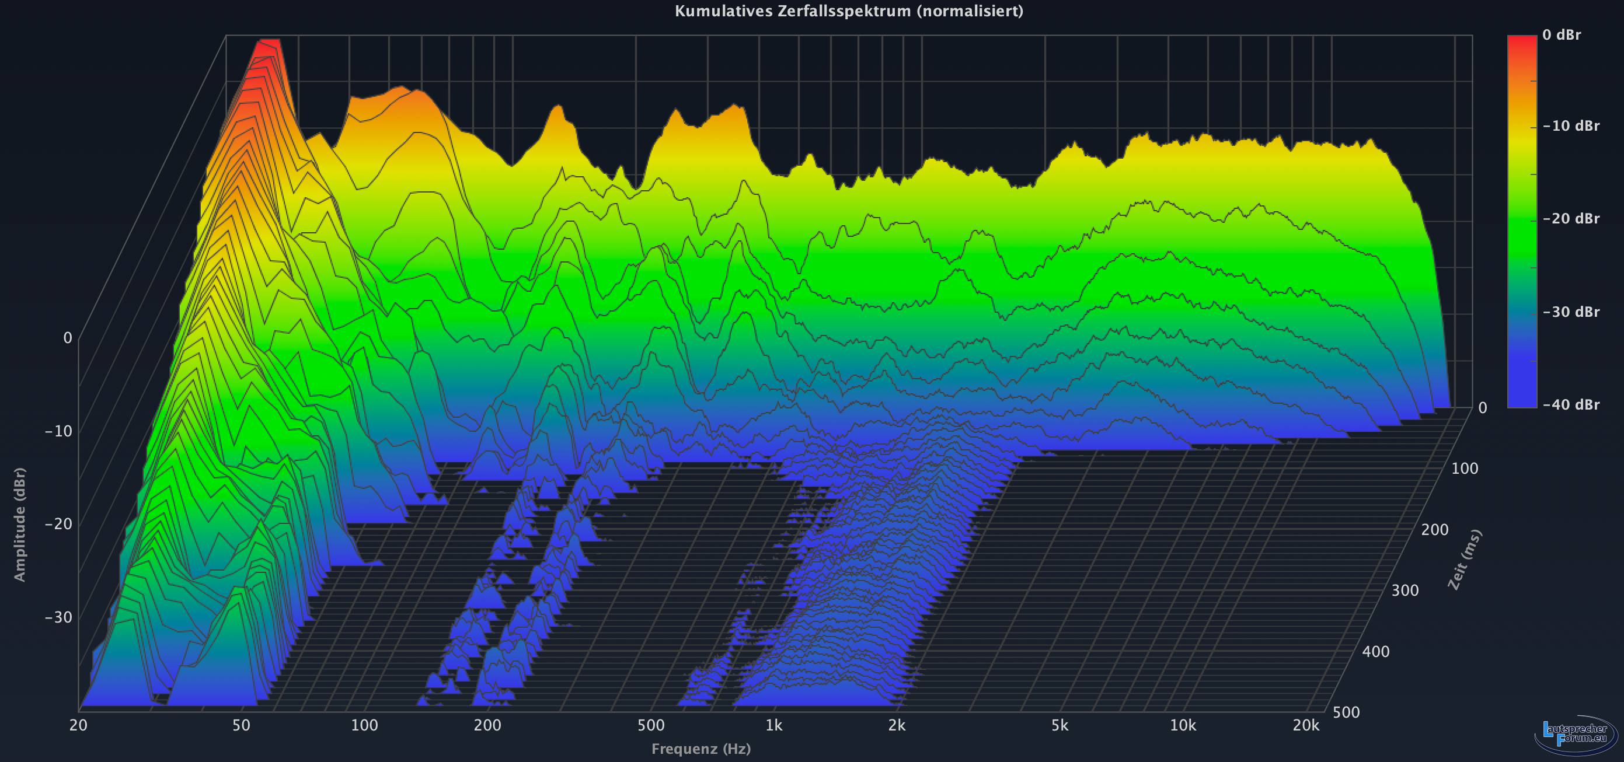
Task: Click the 'Amplitude (dBr)' axis title
Action: click(19, 525)
